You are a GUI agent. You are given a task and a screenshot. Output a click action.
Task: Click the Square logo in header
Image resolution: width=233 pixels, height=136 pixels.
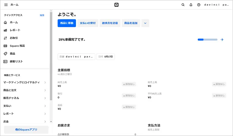116,5
